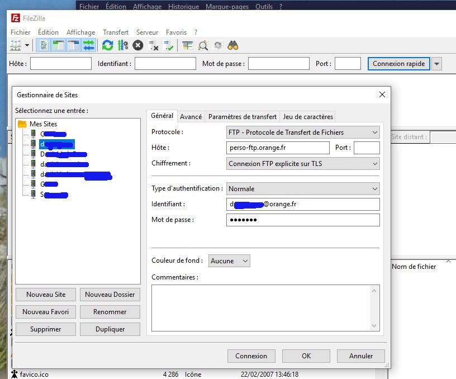Viewport: 456px width, 379px height.
Task: Enable synchronized browsing on the toolbar
Action: pos(218,45)
